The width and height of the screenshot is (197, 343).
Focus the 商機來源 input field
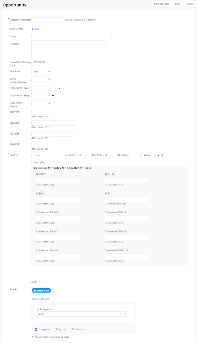point(53,145)
